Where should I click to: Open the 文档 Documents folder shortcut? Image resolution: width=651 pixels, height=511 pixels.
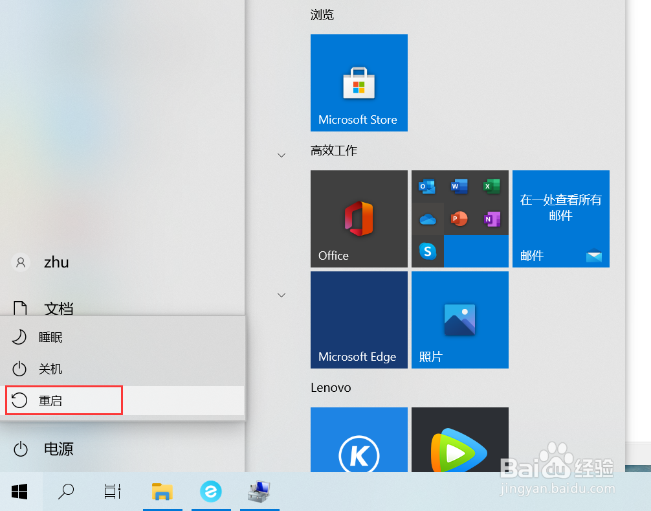[x=43, y=308]
